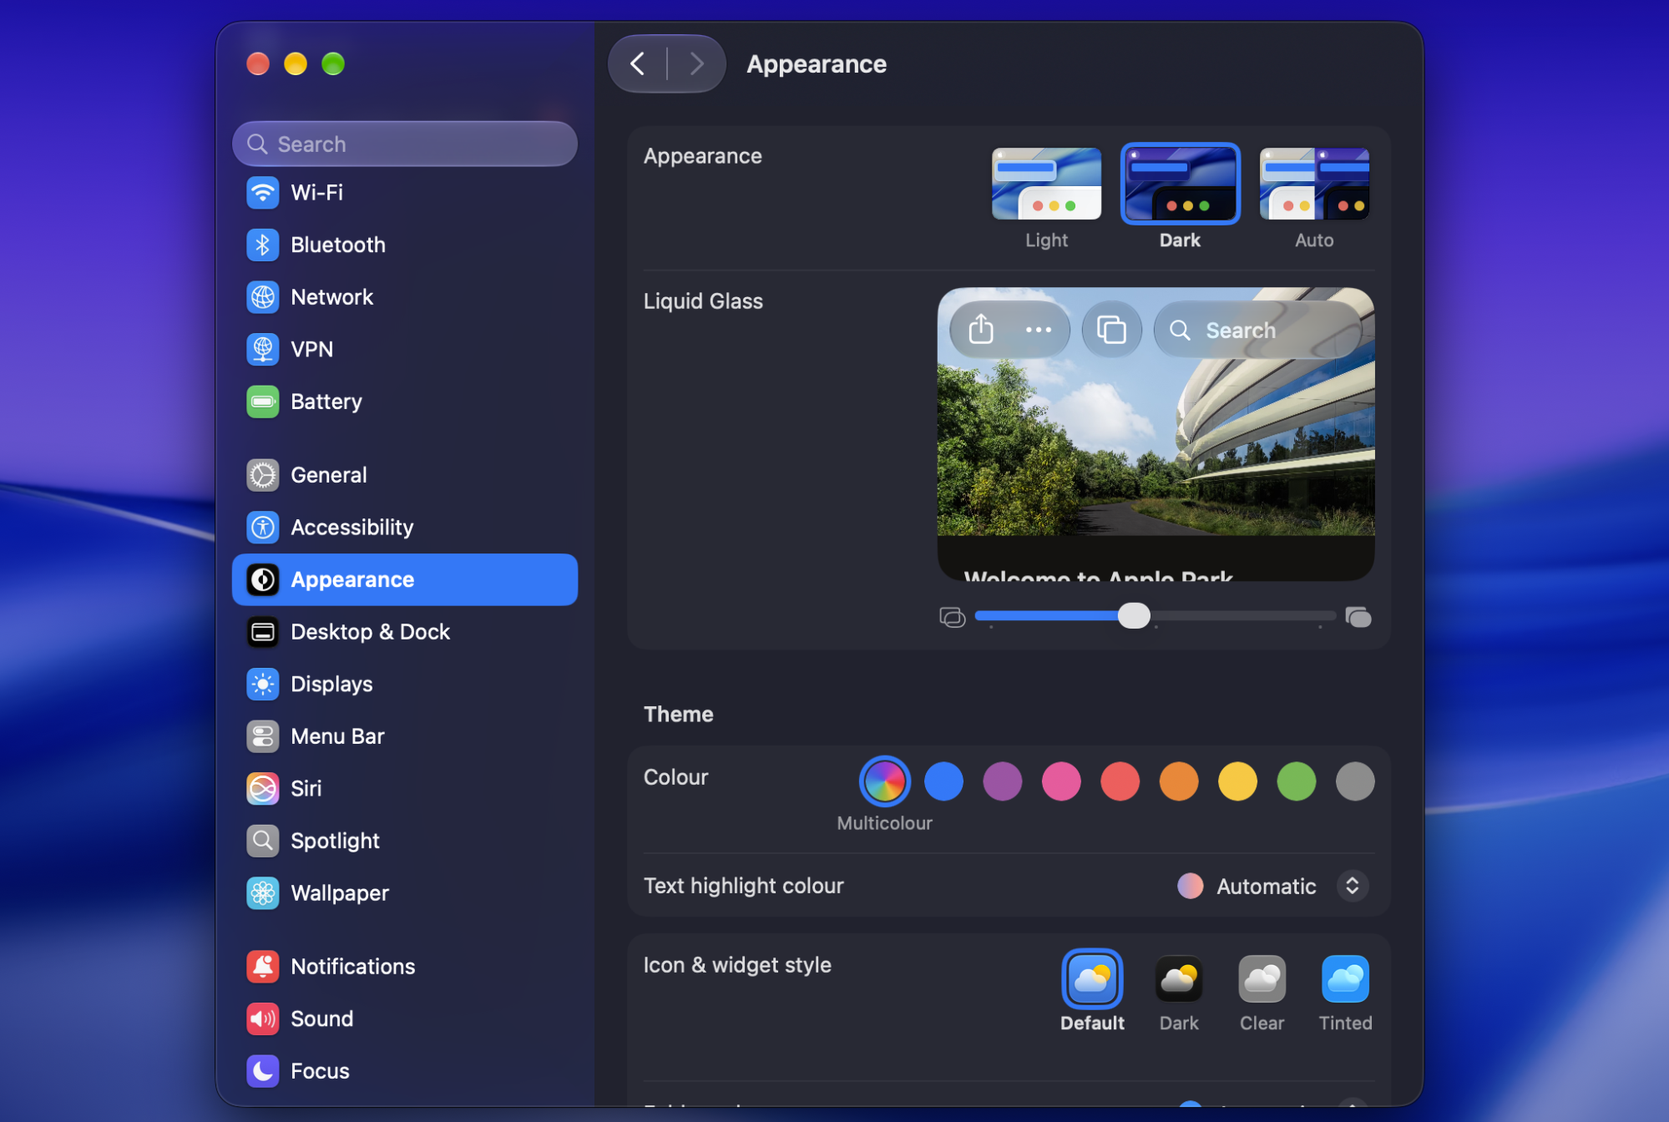This screenshot has height=1122, width=1669.
Task: Open Bluetooth settings pane
Action: tap(405, 245)
